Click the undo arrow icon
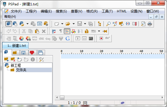This screenshot has width=167, height=107. point(9,31)
